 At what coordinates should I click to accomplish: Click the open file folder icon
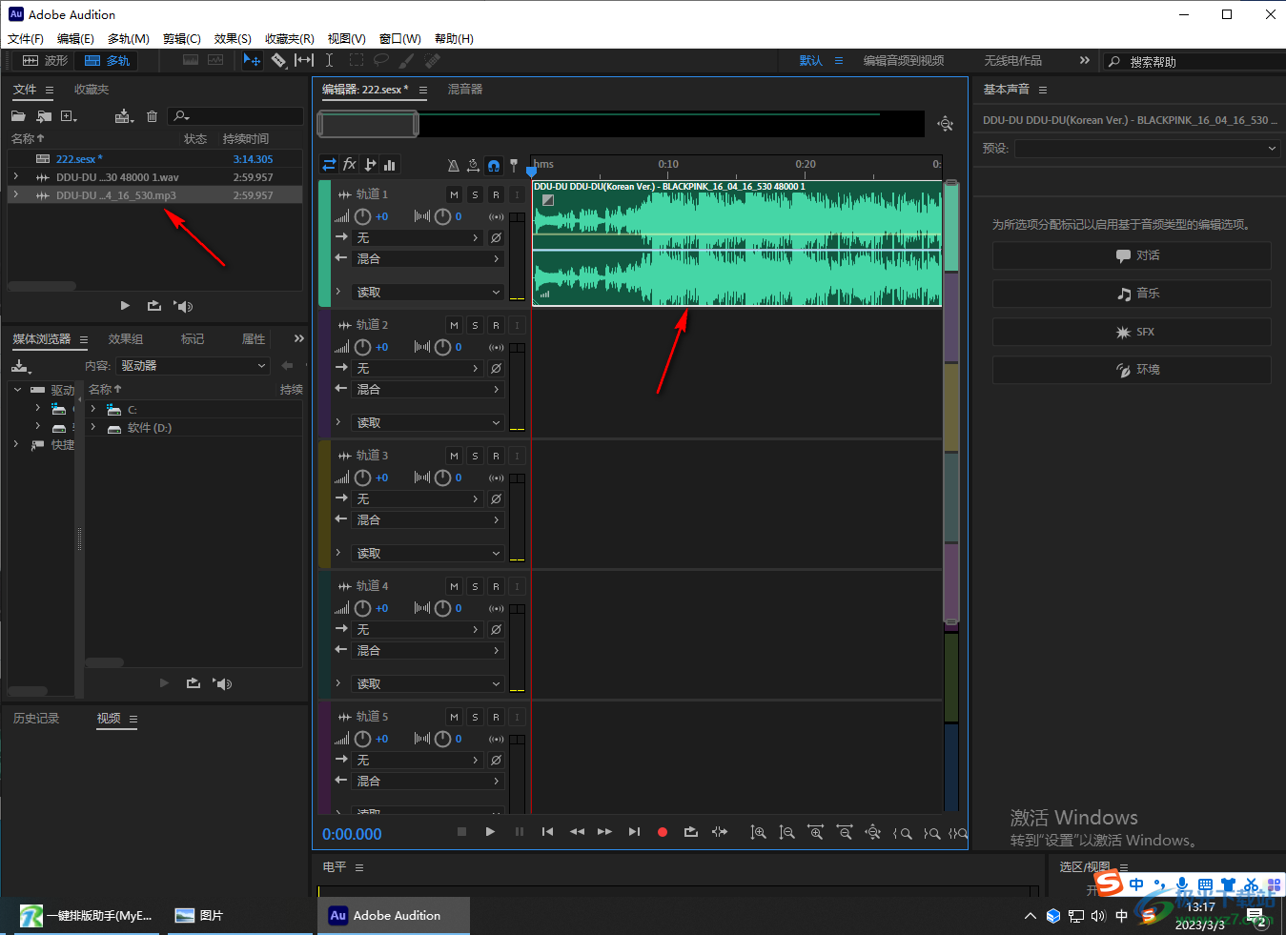click(x=18, y=116)
